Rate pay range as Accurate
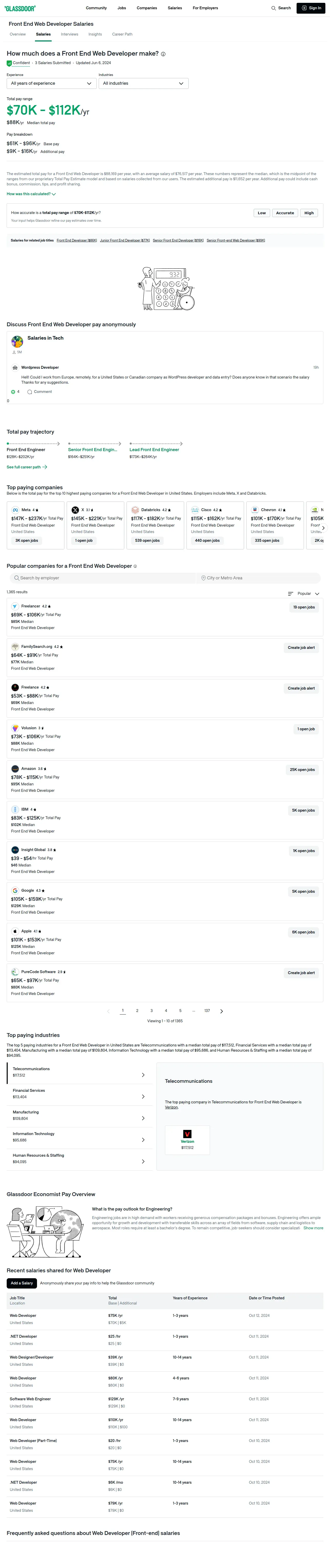This screenshot has height=1545, width=330. coord(285,213)
